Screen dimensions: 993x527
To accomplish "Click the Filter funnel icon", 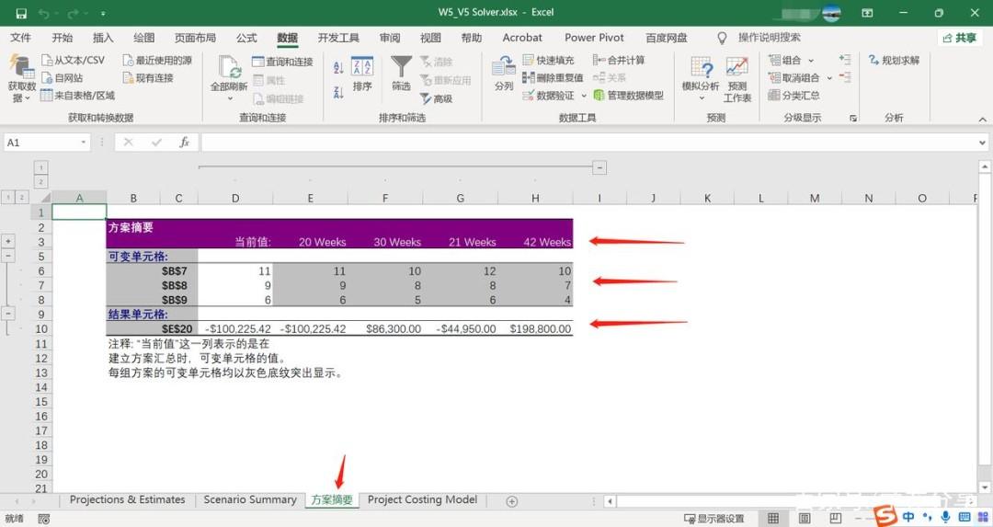I will (x=401, y=67).
